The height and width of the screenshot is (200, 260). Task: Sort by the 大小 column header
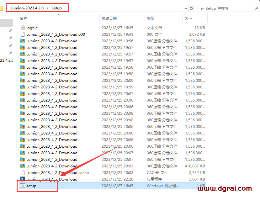point(188,18)
